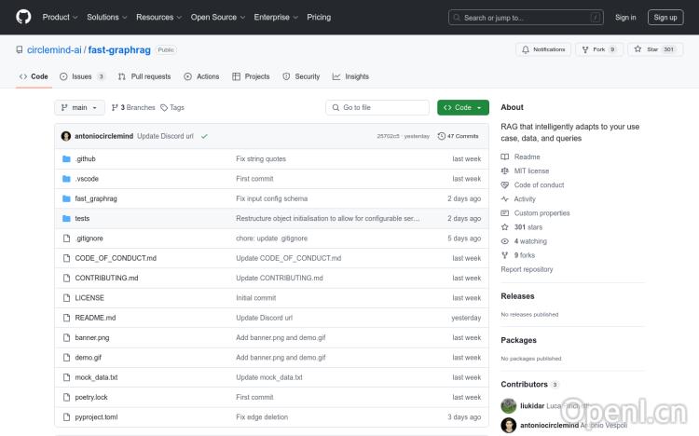
Task: Click the forks icon in About
Action: pos(504,255)
